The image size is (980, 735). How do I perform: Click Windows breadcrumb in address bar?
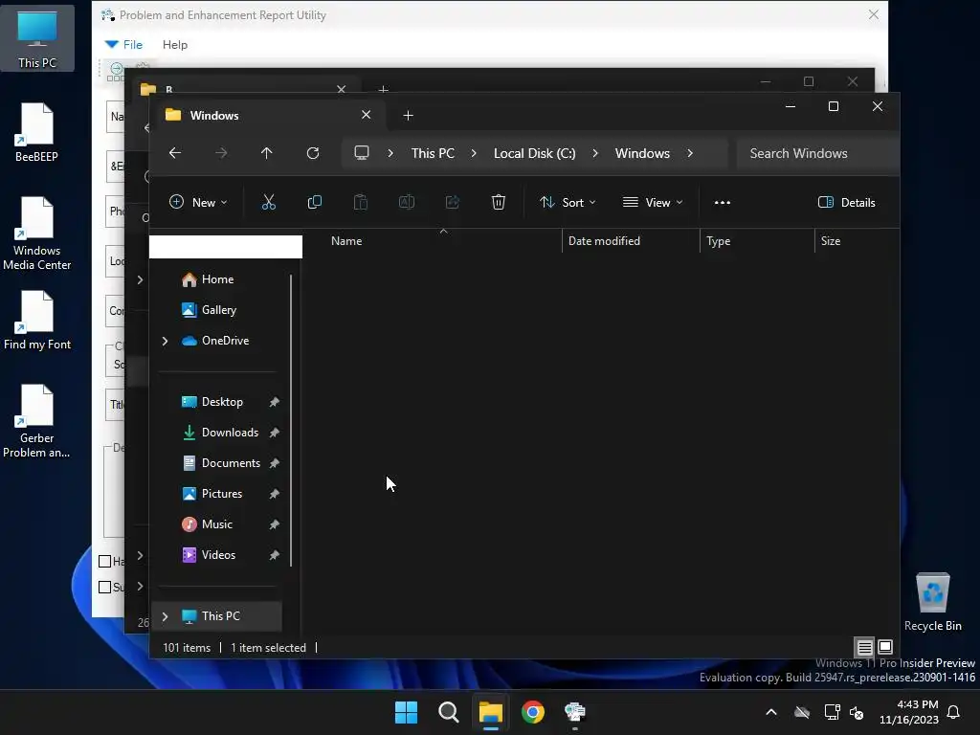click(x=642, y=153)
